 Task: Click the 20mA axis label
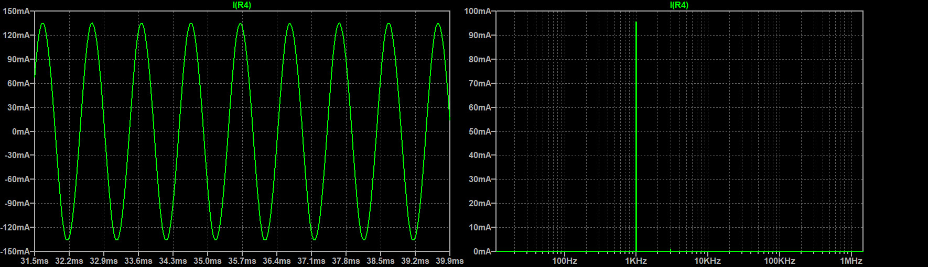[x=480, y=203]
